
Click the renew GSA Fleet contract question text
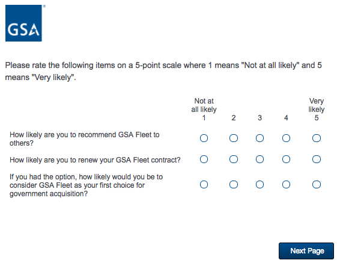click(x=95, y=160)
